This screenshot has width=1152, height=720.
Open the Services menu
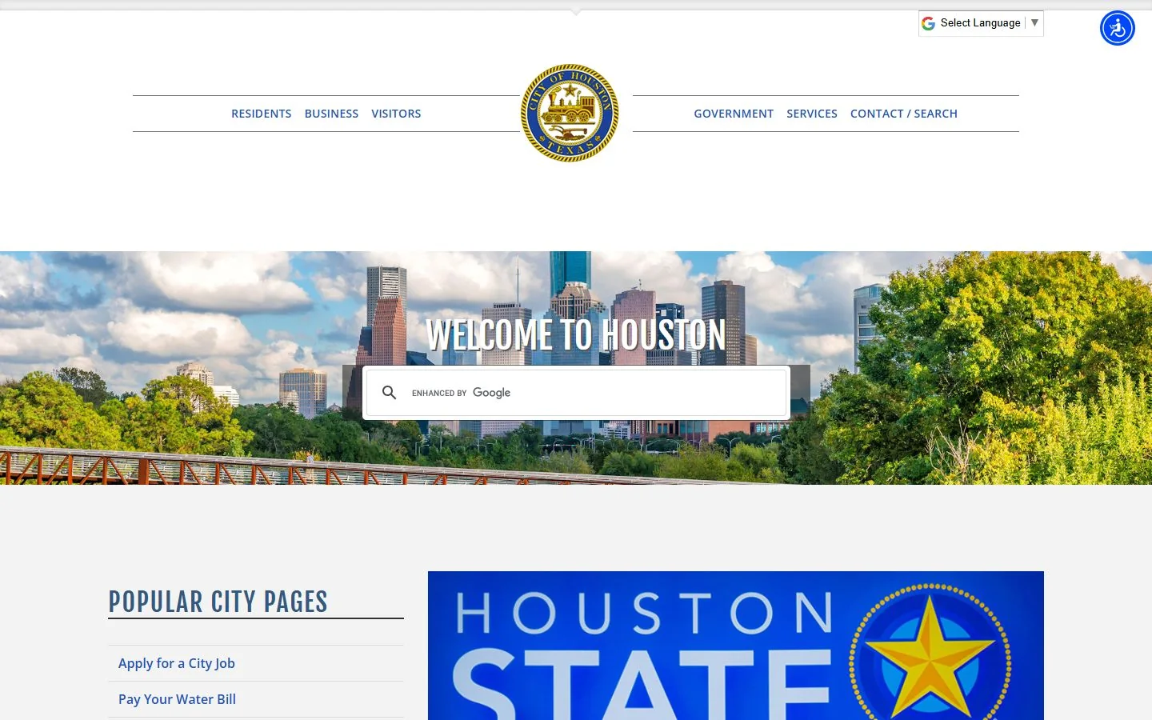pyautogui.click(x=812, y=114)
